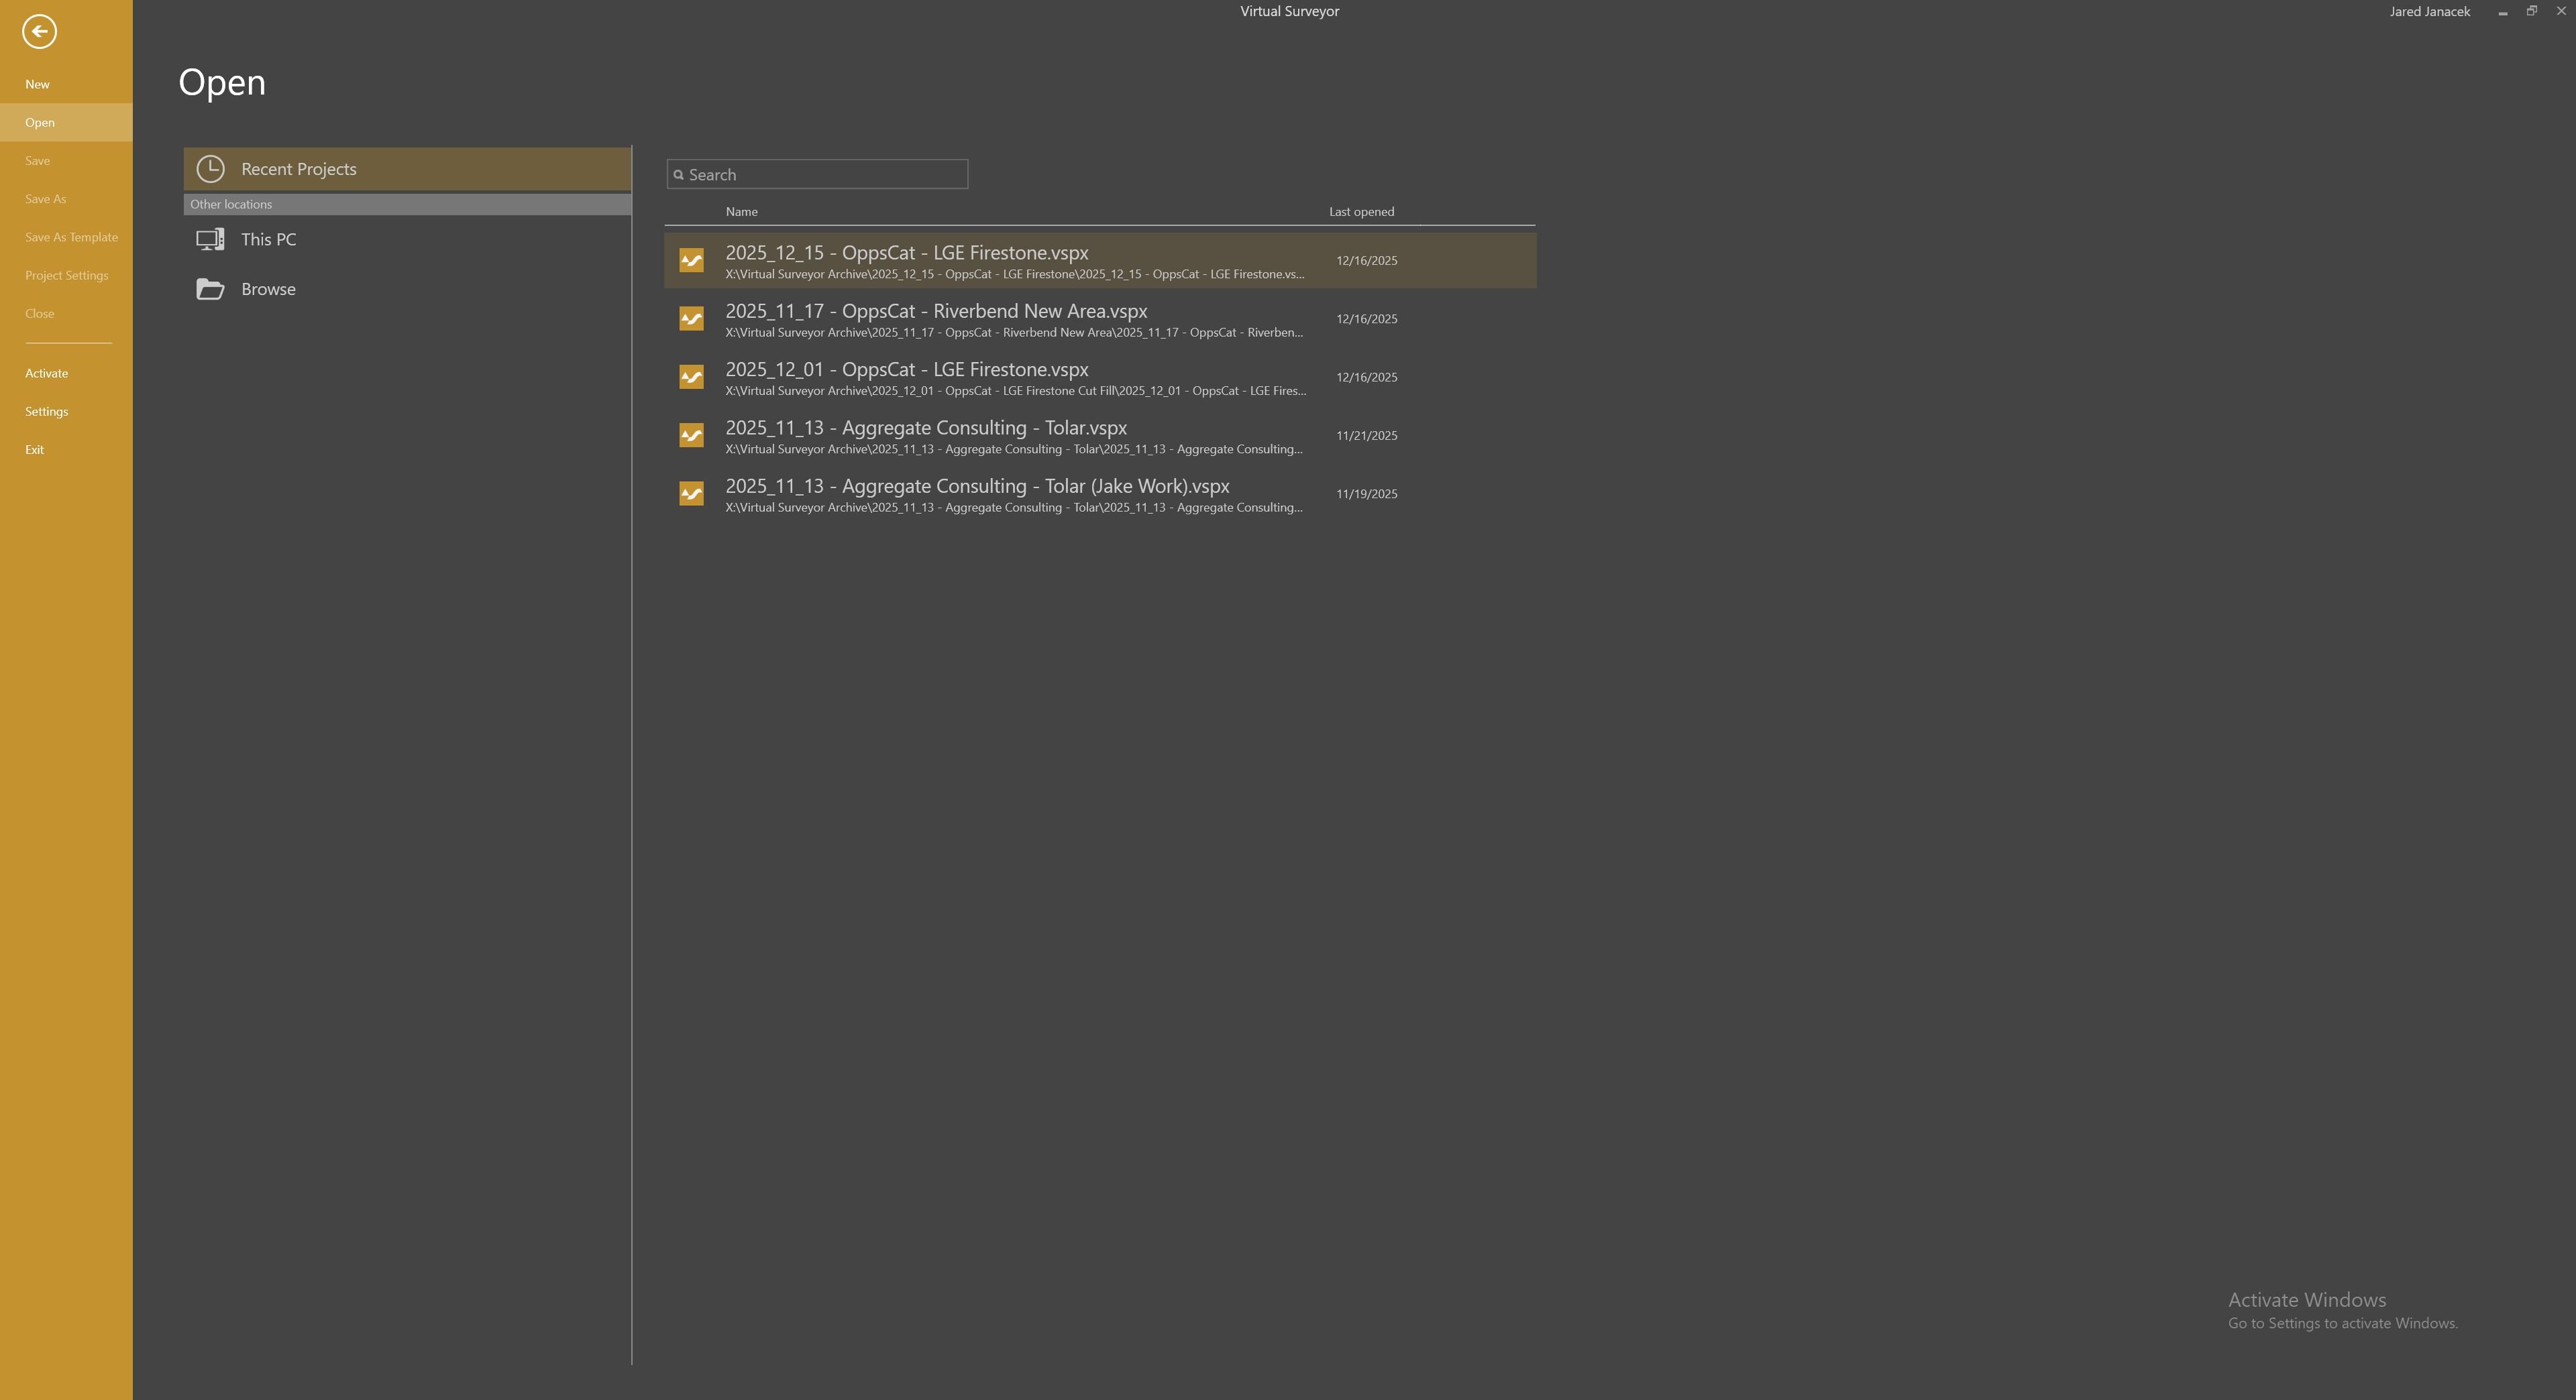Click the 11/21/2025 last opened date

coord(1367,436)
